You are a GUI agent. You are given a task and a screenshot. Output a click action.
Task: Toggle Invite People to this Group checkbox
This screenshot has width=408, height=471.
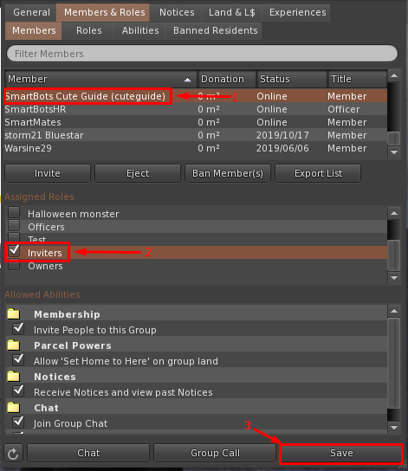coord(18,329)
